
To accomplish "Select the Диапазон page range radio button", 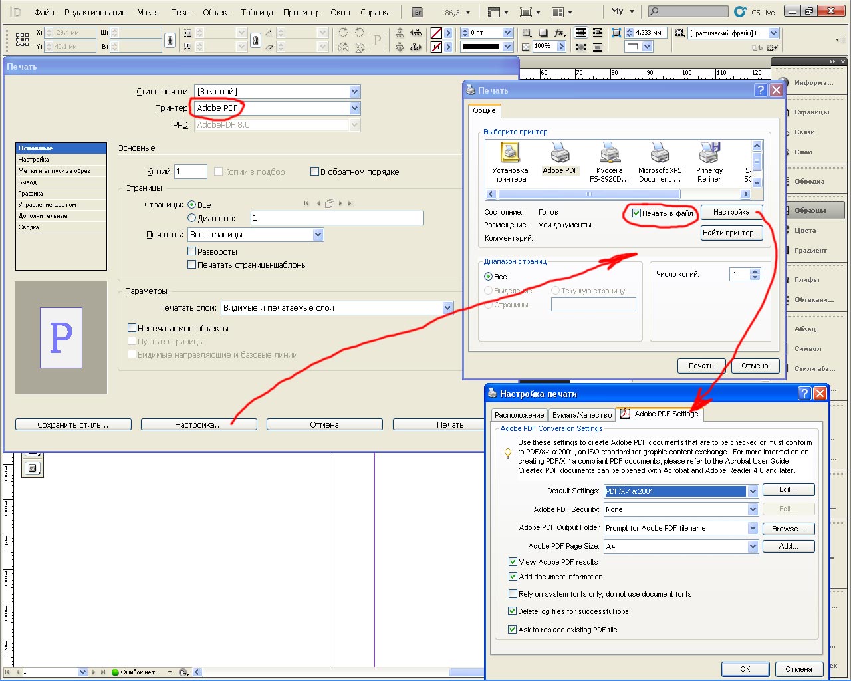I will tap(192, 218).
